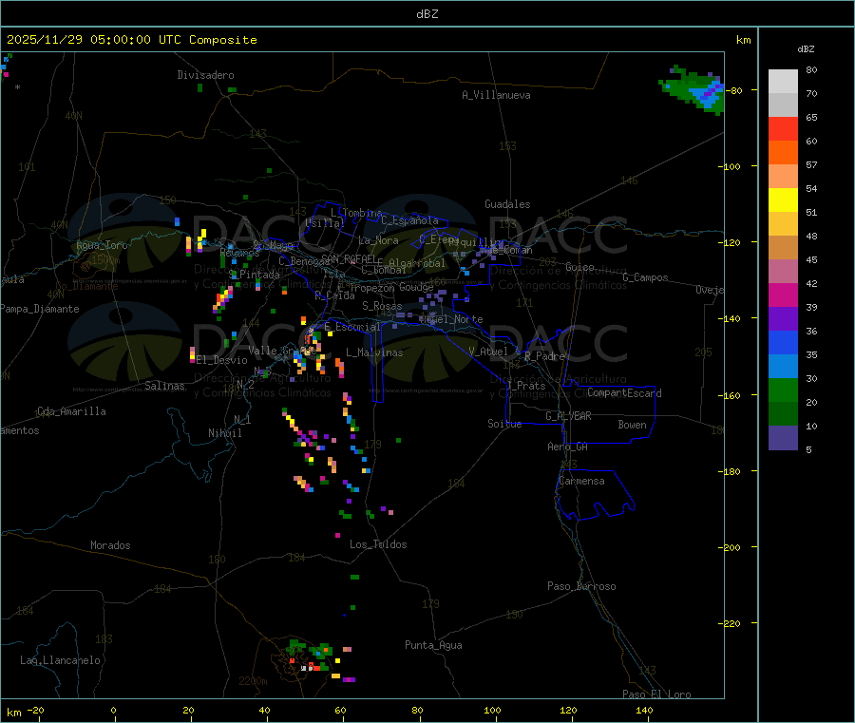Select the Los_Toldos location label

click(378, 544)
